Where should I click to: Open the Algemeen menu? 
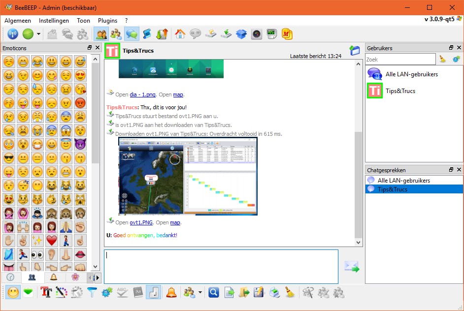tap(17, 20)
